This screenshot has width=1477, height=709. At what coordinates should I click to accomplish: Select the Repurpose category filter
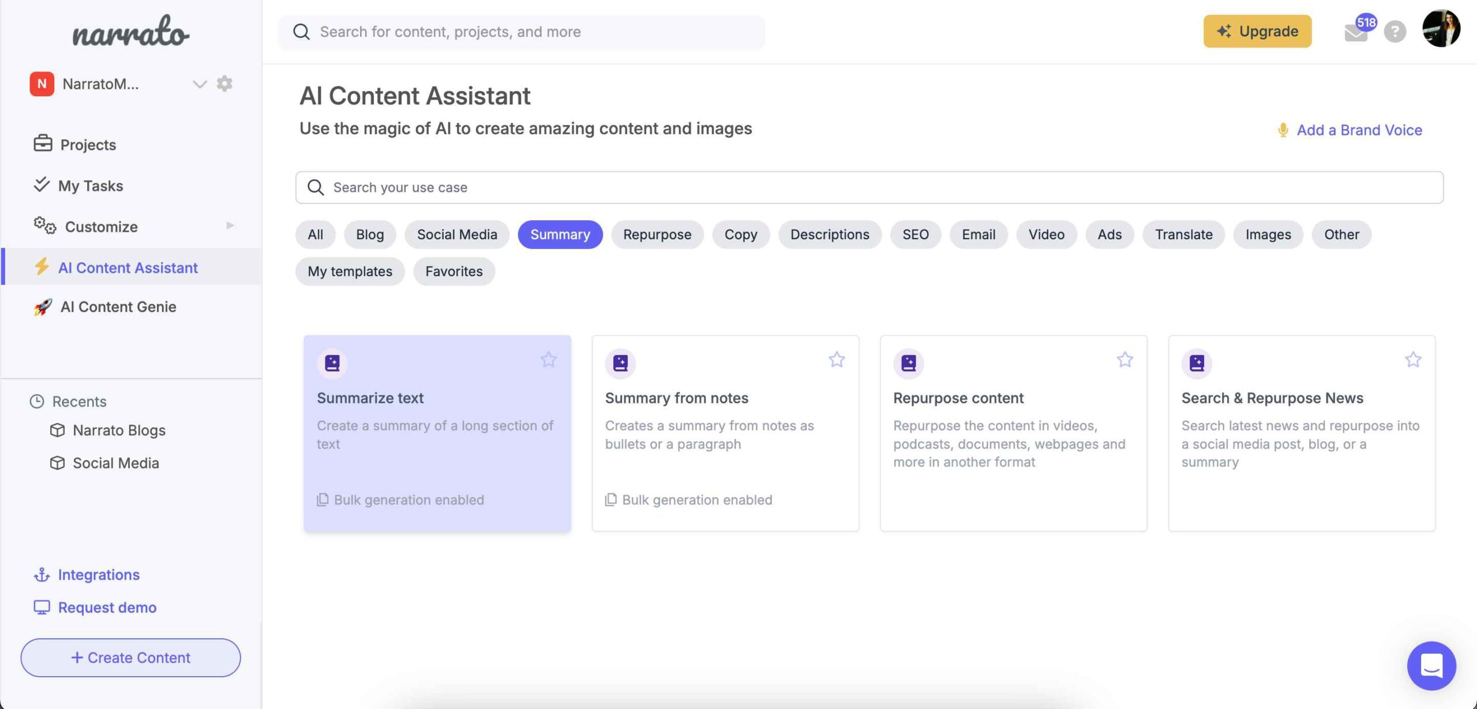(657, 235)
